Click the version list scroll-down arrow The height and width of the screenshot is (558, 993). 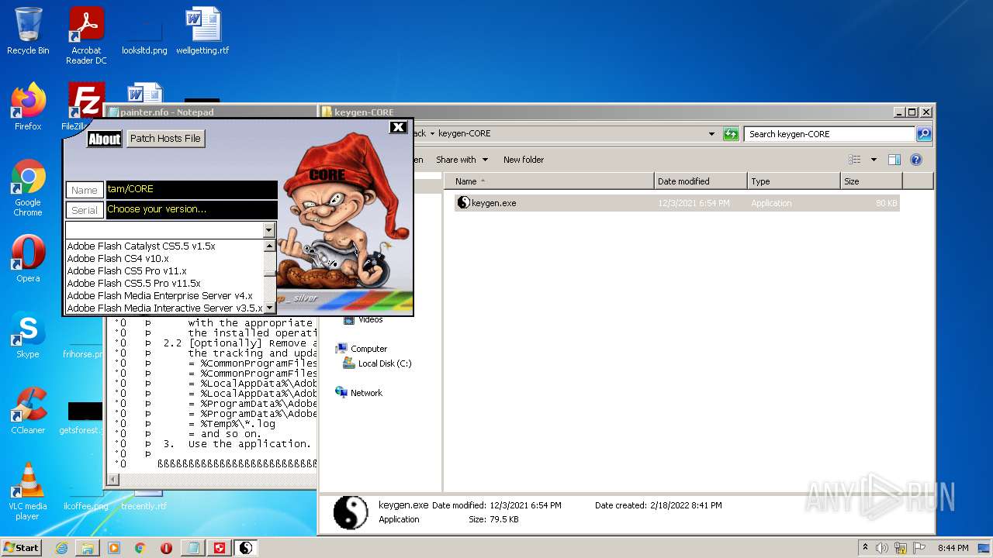tap(270, 308)
